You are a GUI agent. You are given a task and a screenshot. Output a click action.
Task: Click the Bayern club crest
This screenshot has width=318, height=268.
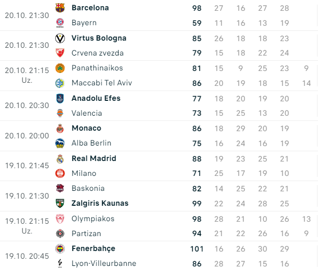tap(60, 23)
